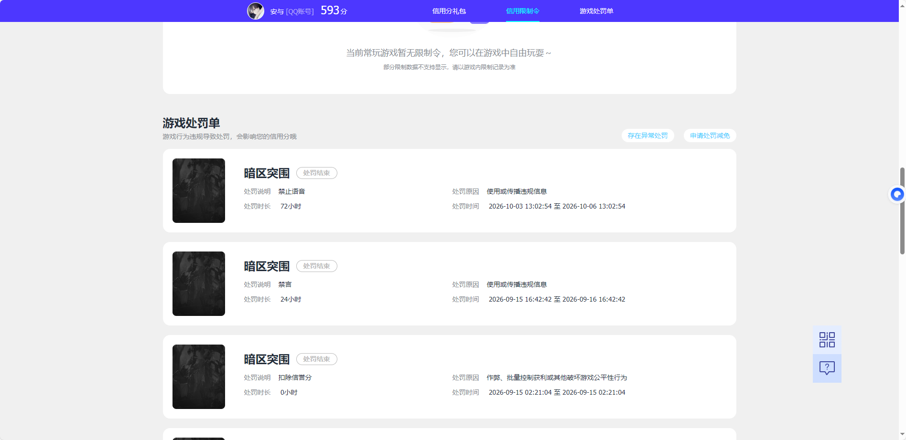Click 处罚结束 badge on the 扣除信誉分 card
Image resolution: width=906 pixels, height=440 pixels.
pos(316,359)
